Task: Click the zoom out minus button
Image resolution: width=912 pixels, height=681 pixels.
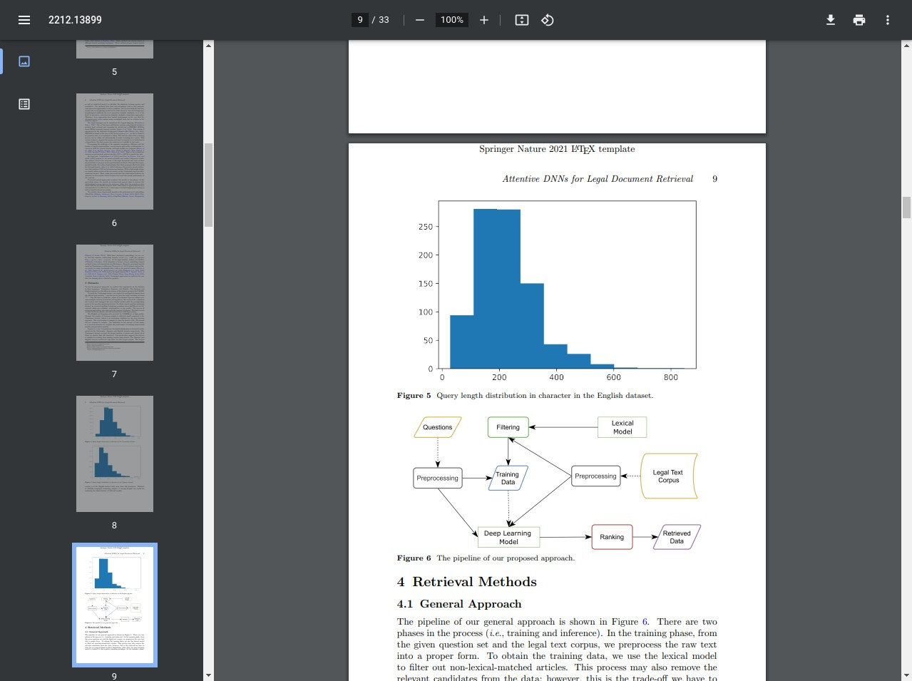Action: pos(420,20)
